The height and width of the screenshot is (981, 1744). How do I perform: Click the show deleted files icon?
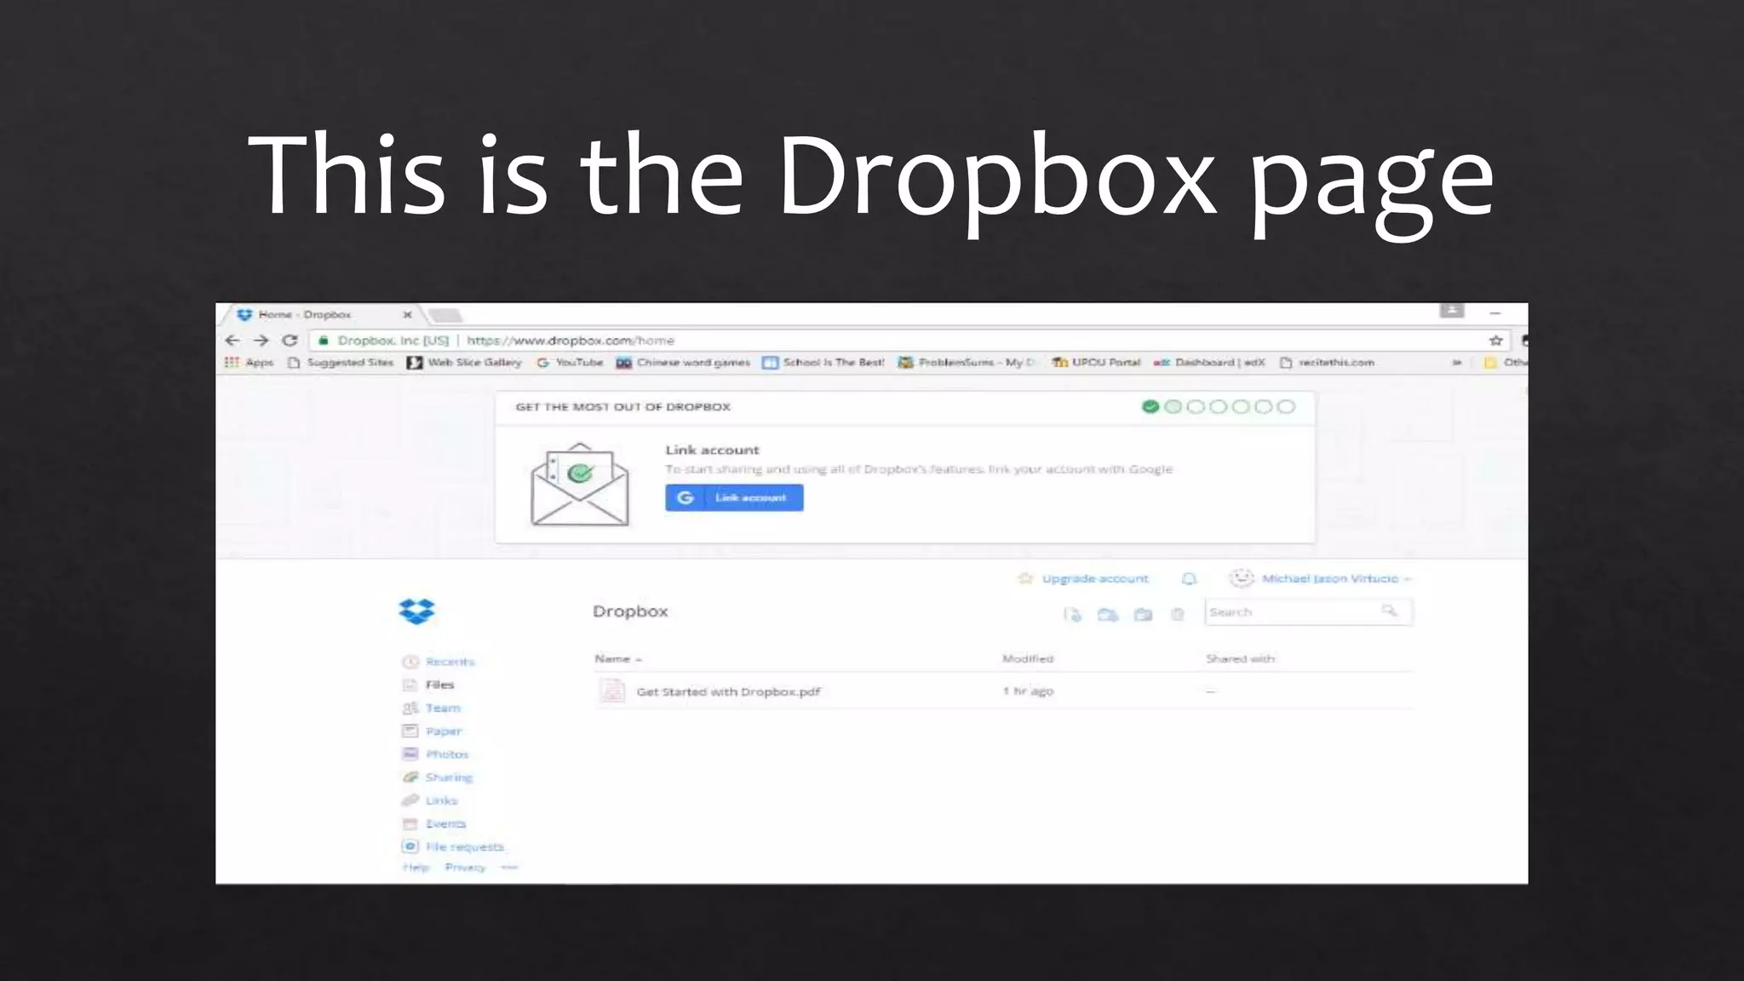tap(1178, 614)
